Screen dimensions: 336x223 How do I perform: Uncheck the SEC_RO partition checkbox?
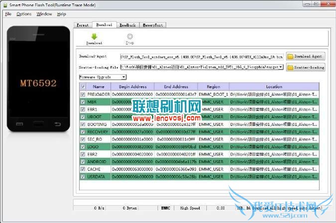pos(83,139)
